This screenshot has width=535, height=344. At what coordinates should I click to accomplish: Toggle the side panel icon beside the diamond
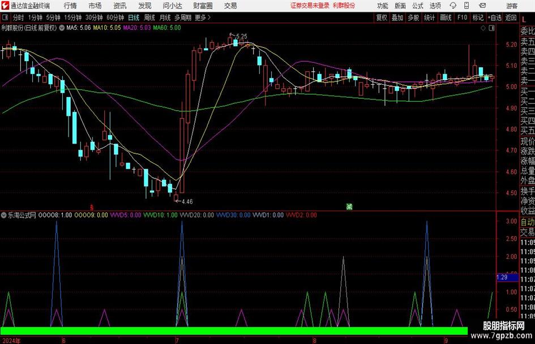(491, 28)
